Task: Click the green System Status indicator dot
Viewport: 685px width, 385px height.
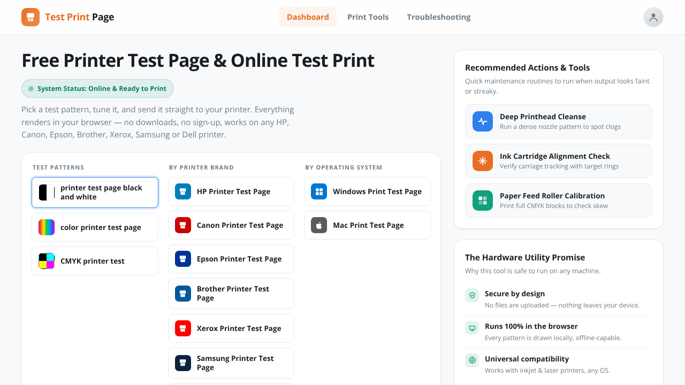Action: click(x=31, y=89)
